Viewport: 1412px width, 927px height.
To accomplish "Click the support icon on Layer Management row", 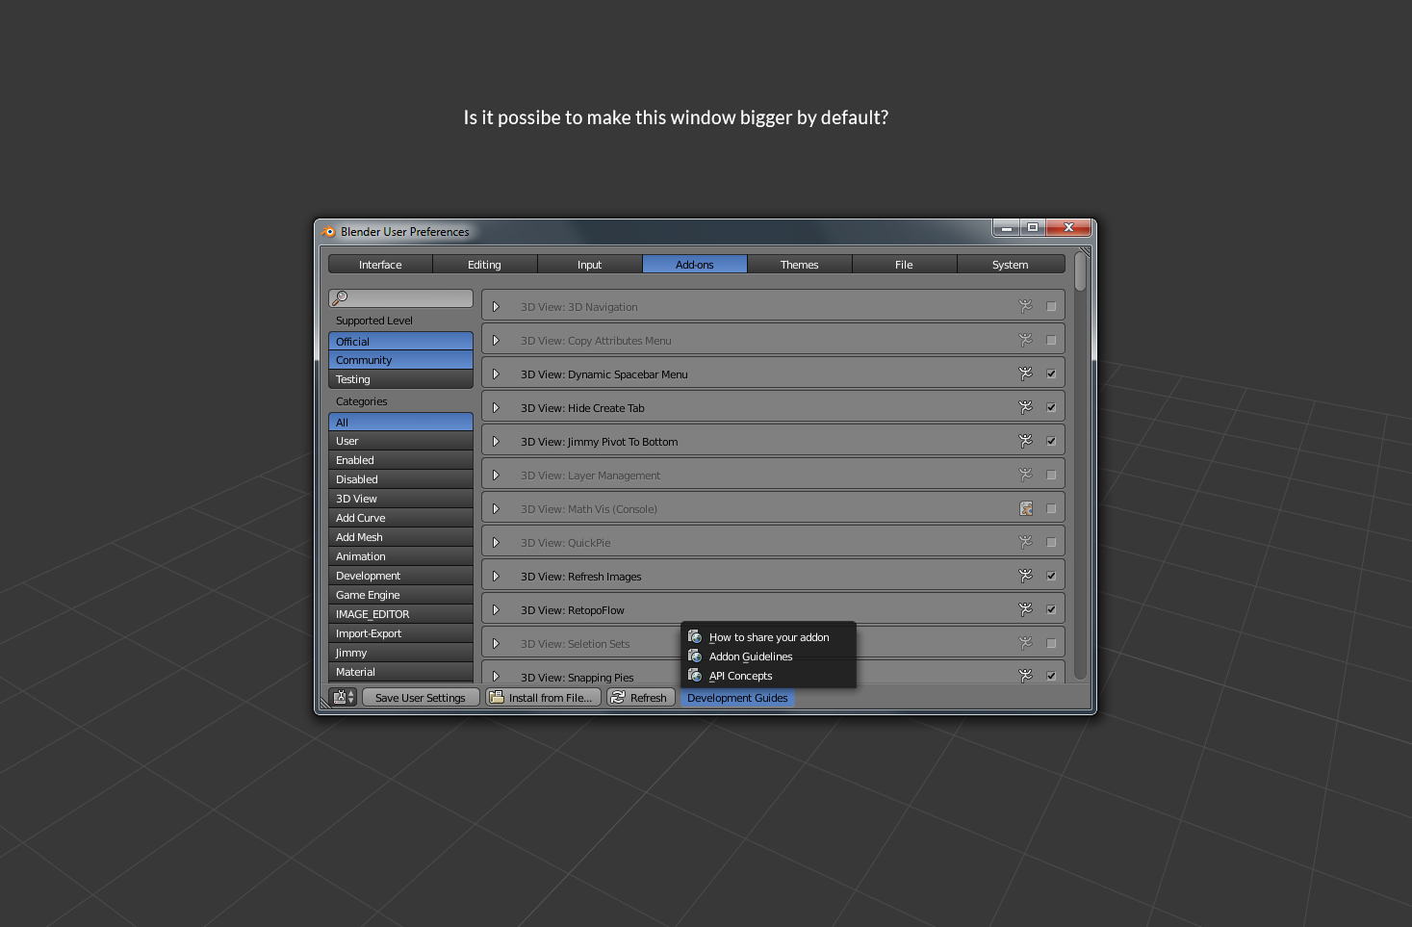I will 1026,475.
